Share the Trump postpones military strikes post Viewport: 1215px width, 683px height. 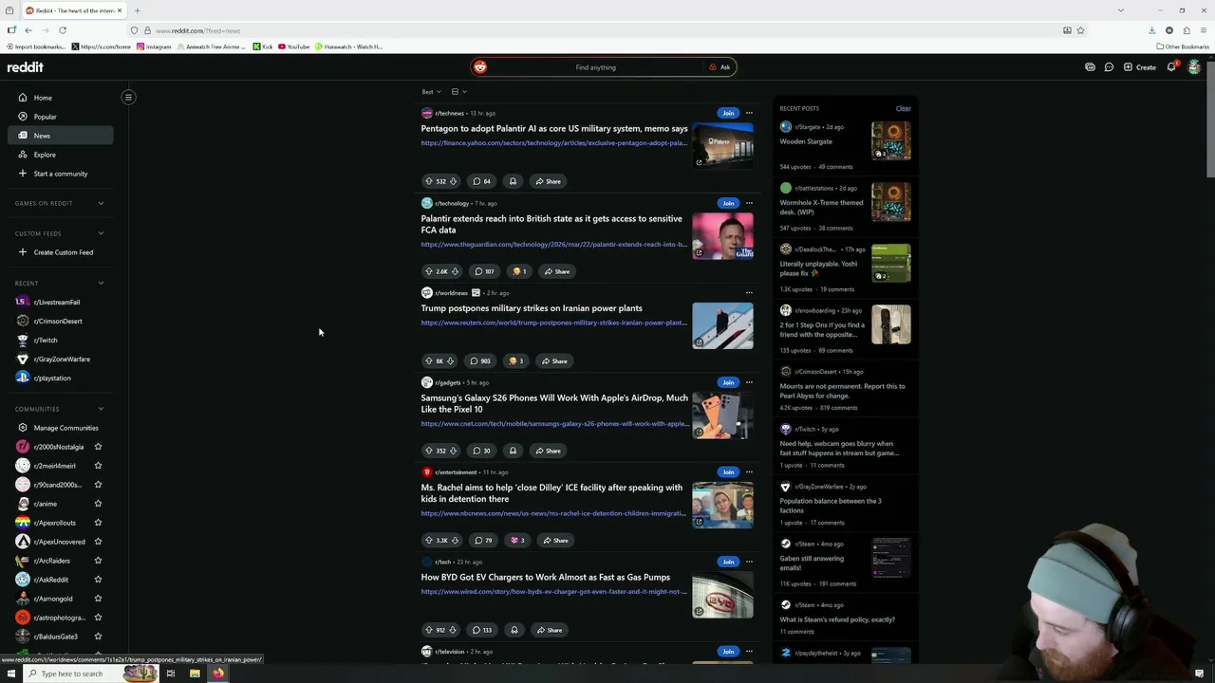554,361
